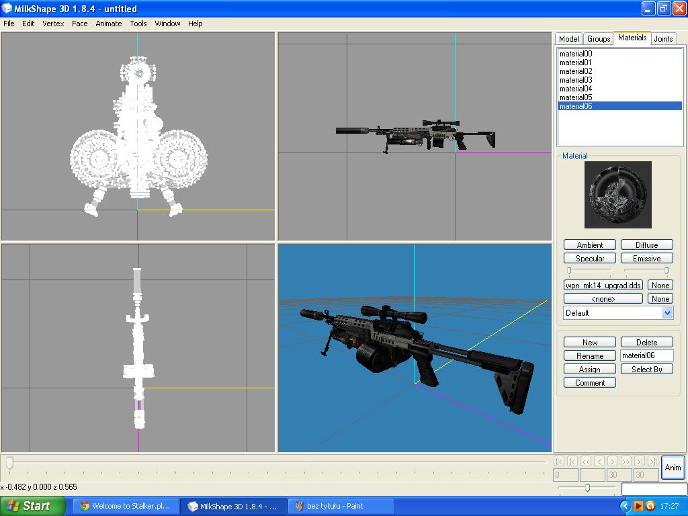Screen dimensions: 688x516
Task: Jump to the first animation frame
Action: point(559,461)
